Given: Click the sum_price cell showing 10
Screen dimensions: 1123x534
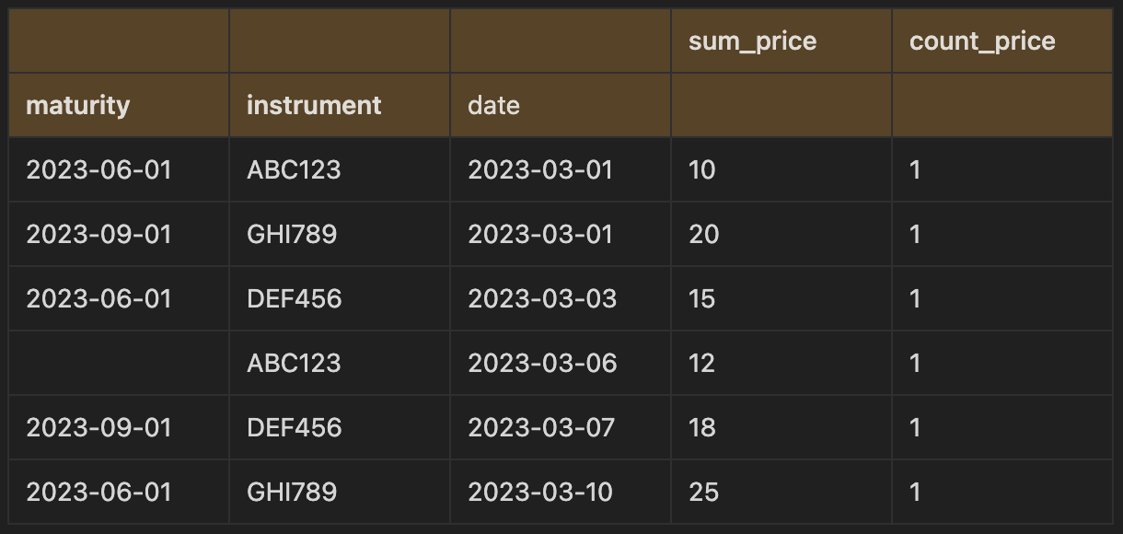Looking at the screenshot, I should [x=781, y=169].
